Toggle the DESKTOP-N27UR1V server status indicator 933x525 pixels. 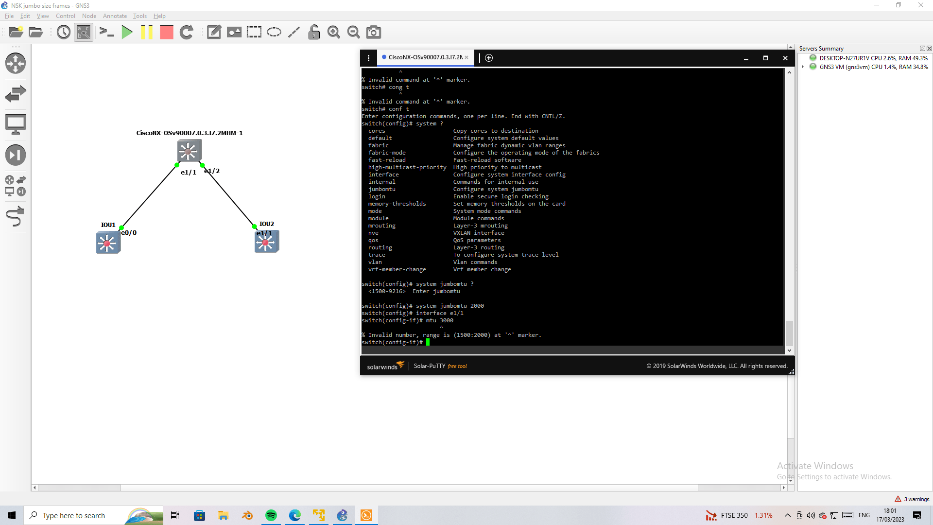pos(813,58)
